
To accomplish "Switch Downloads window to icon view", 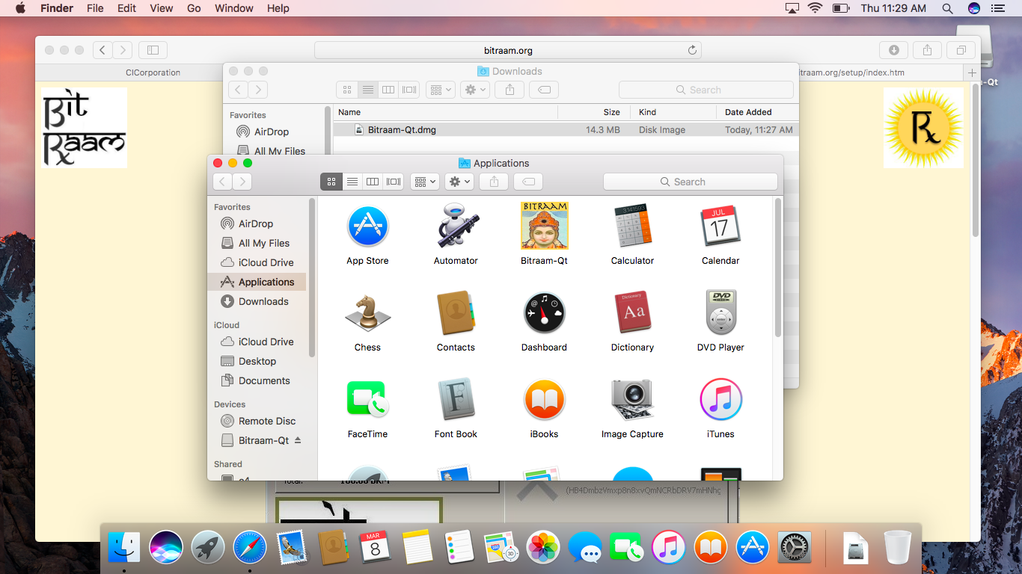I will 347,90.
